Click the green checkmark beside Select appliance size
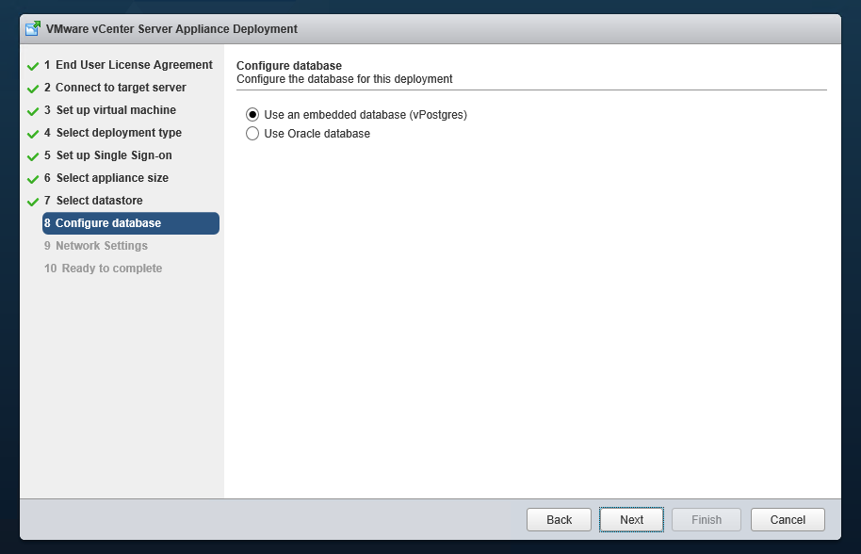Viewport: 861px width, 554px height. (33, 179)
